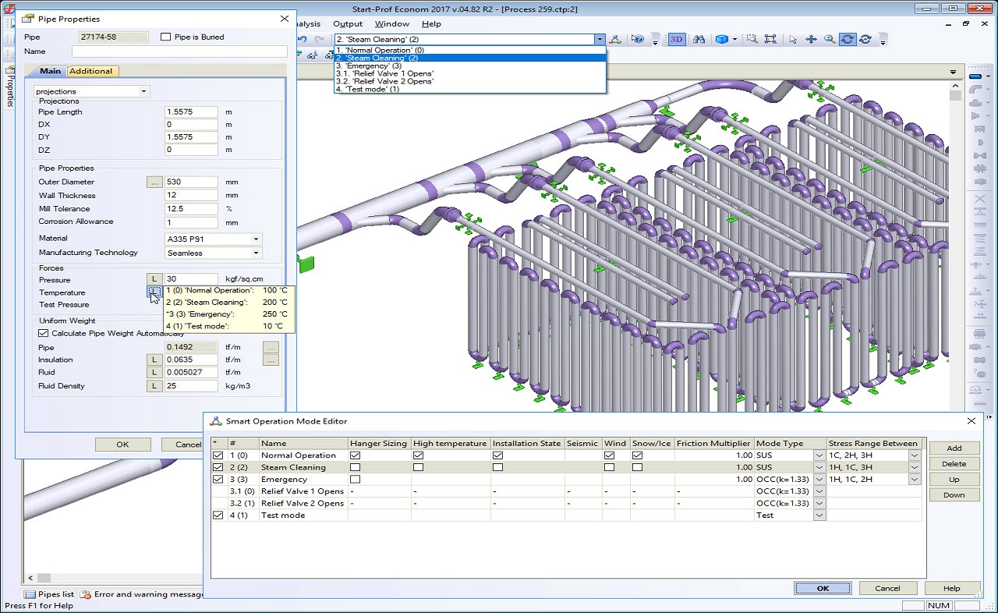Enable the Pipe is Buried checkbox
The height and width of the screenshot is (613, 998).
pos(165,37)
